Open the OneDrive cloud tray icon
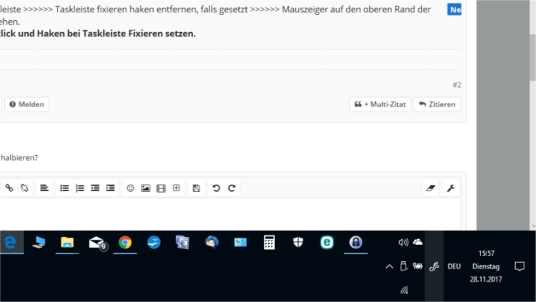 tap(418, 242)
